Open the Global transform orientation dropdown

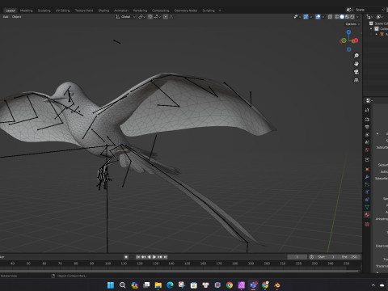pyautogui.click(x=125, y=17)
